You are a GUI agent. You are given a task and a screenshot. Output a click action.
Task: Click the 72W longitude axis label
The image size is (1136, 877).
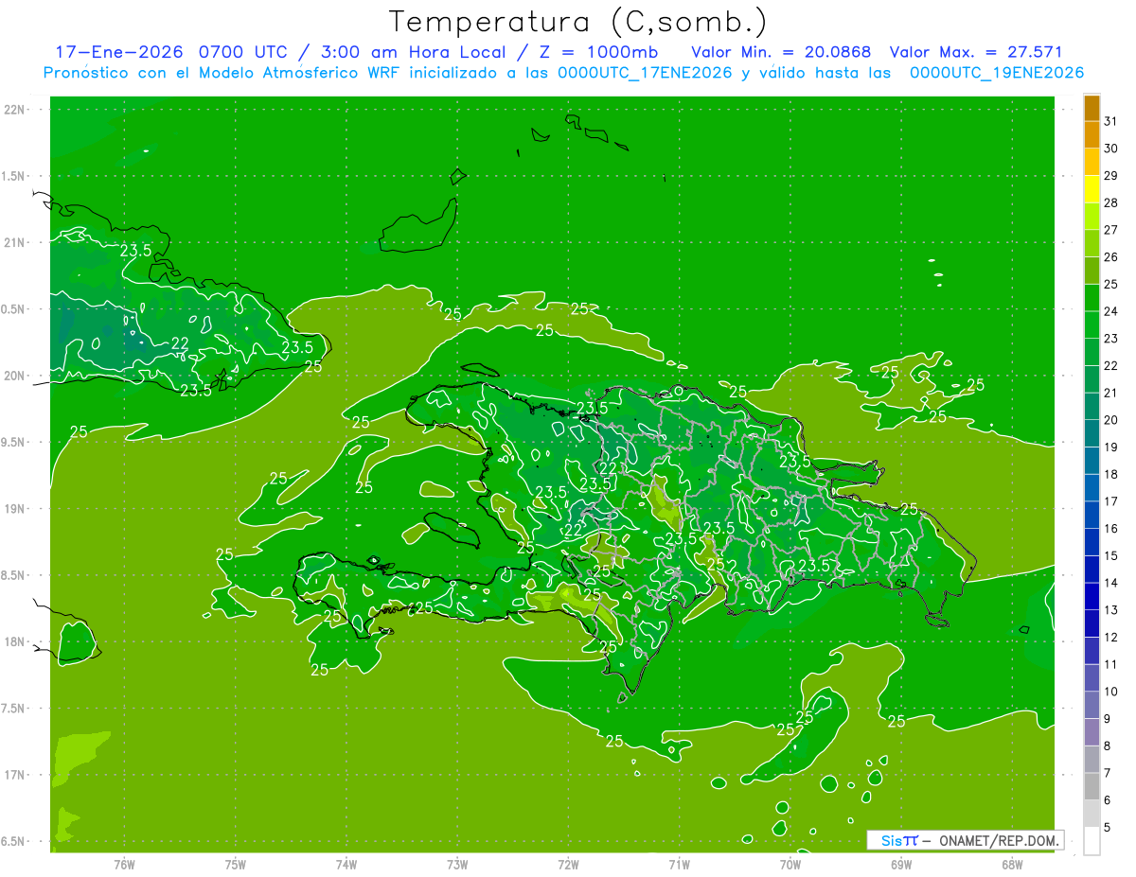click(568, 864)
